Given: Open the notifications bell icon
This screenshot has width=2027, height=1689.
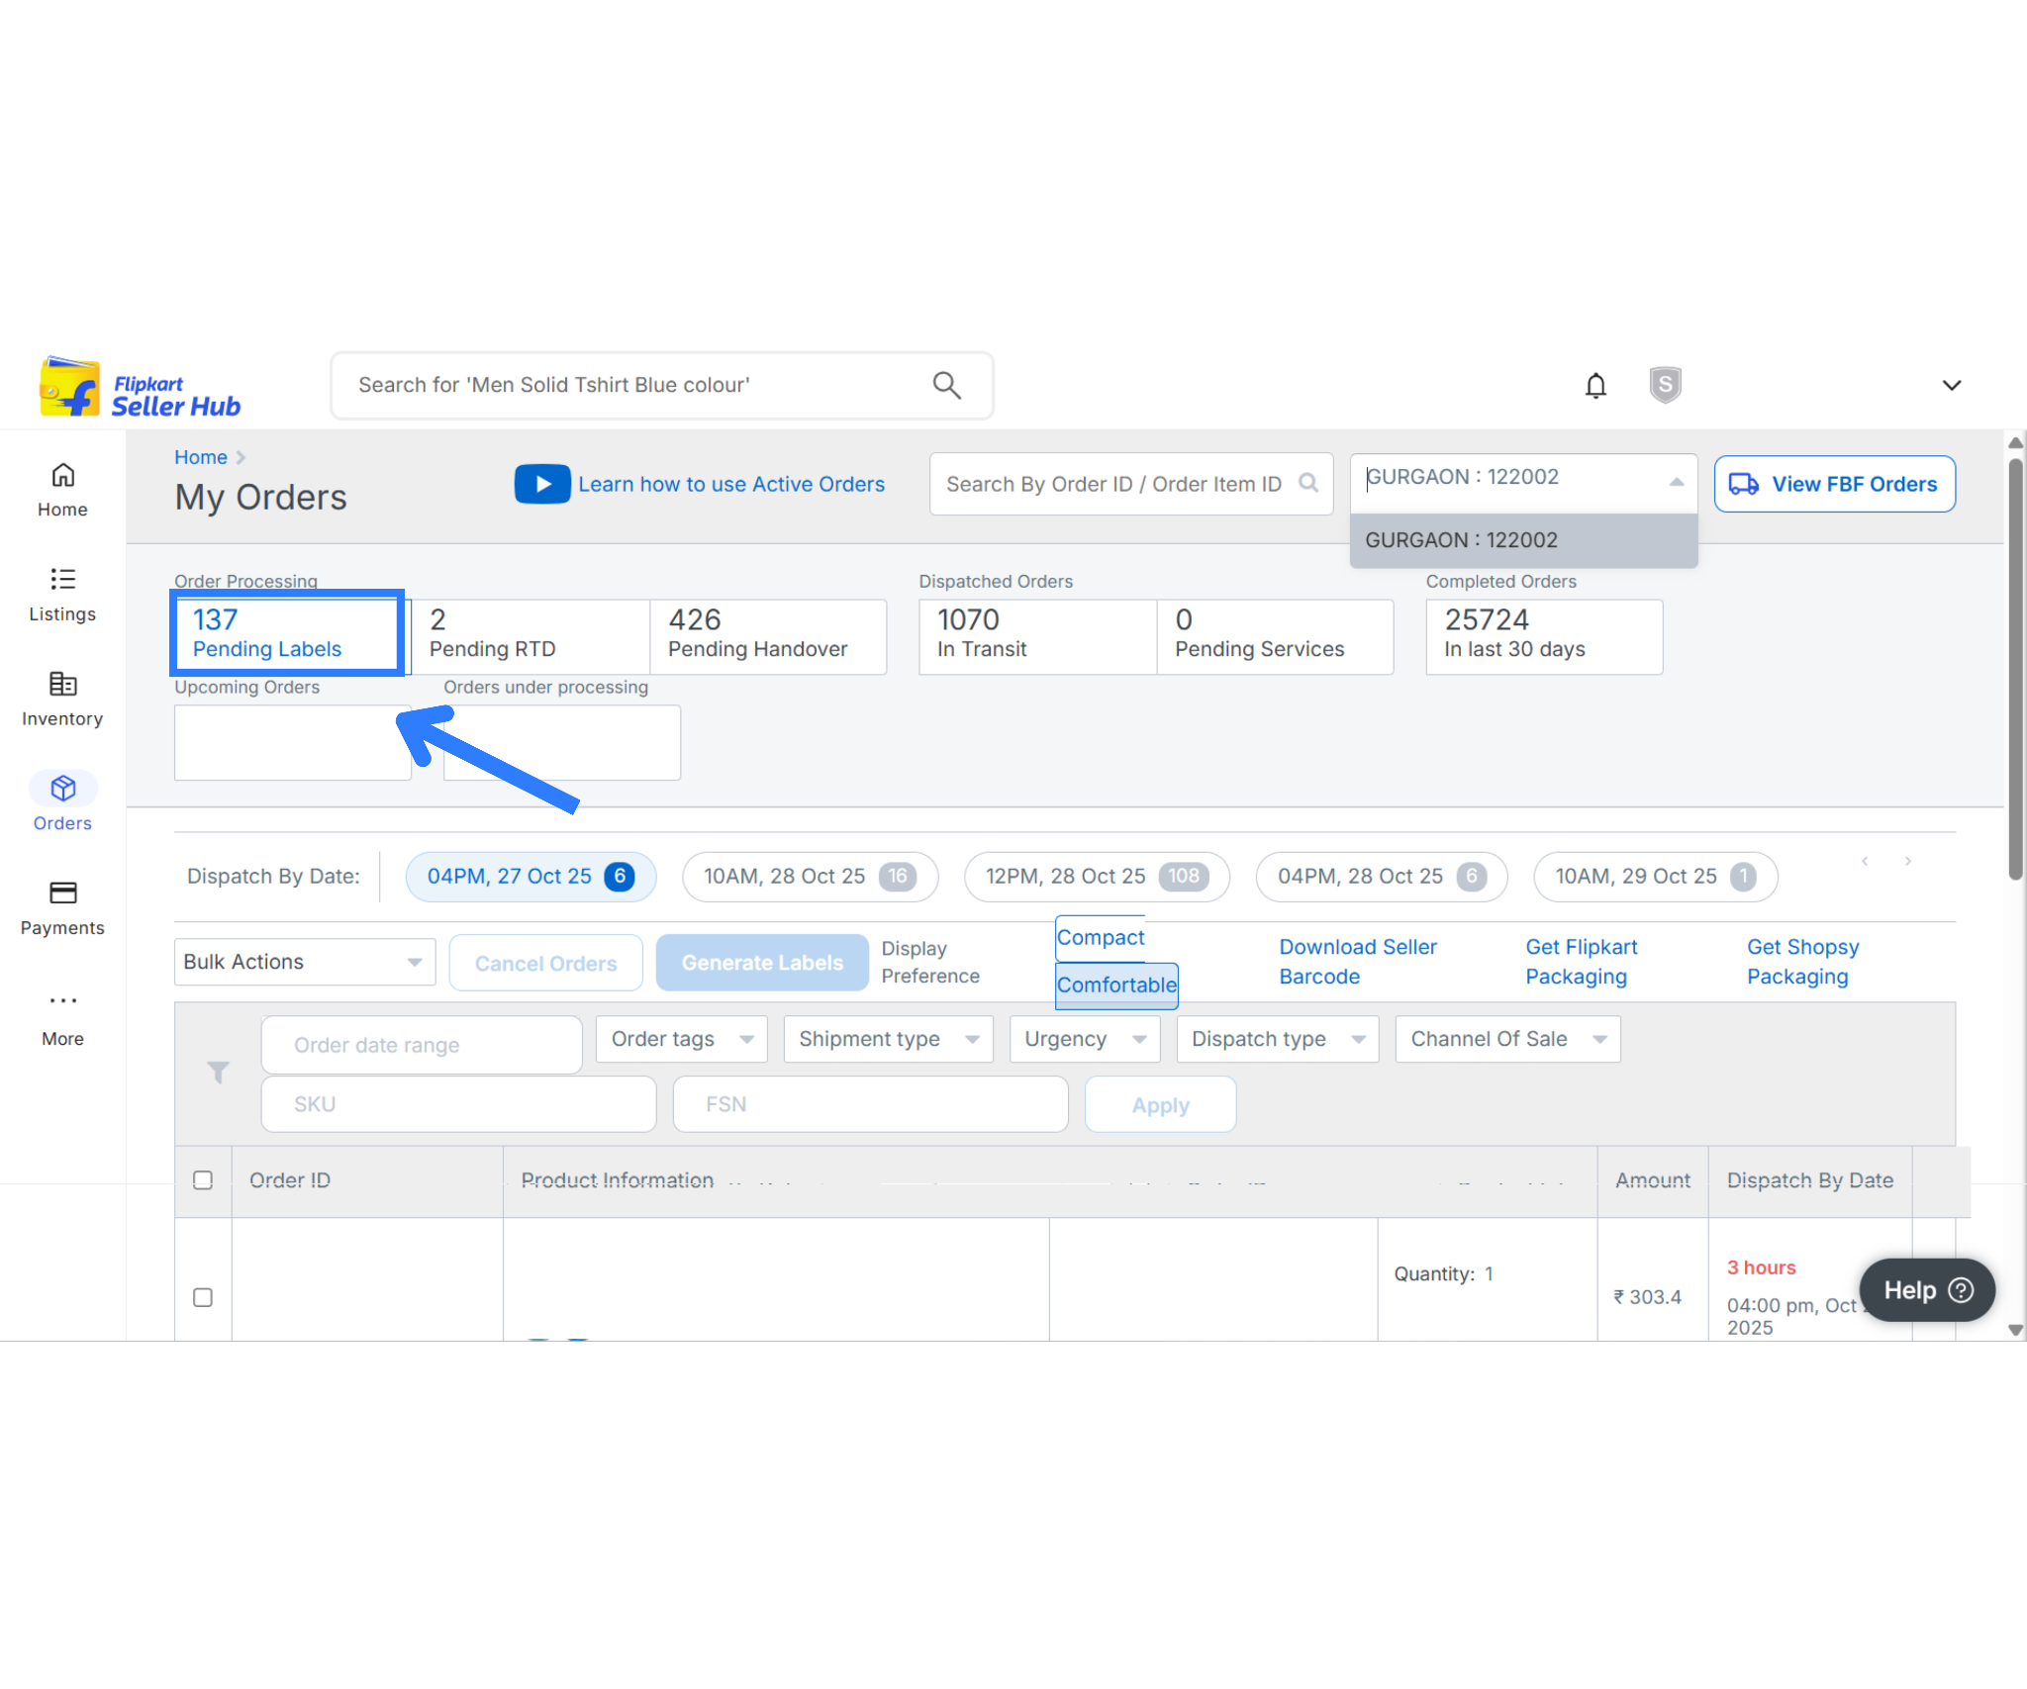Looking at the screenshot, I should [1595, 385].
